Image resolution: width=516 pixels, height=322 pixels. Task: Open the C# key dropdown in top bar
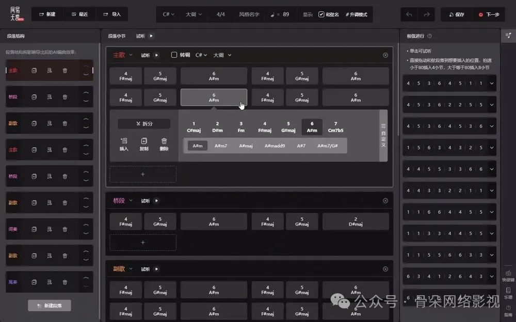tap(168, 14)
